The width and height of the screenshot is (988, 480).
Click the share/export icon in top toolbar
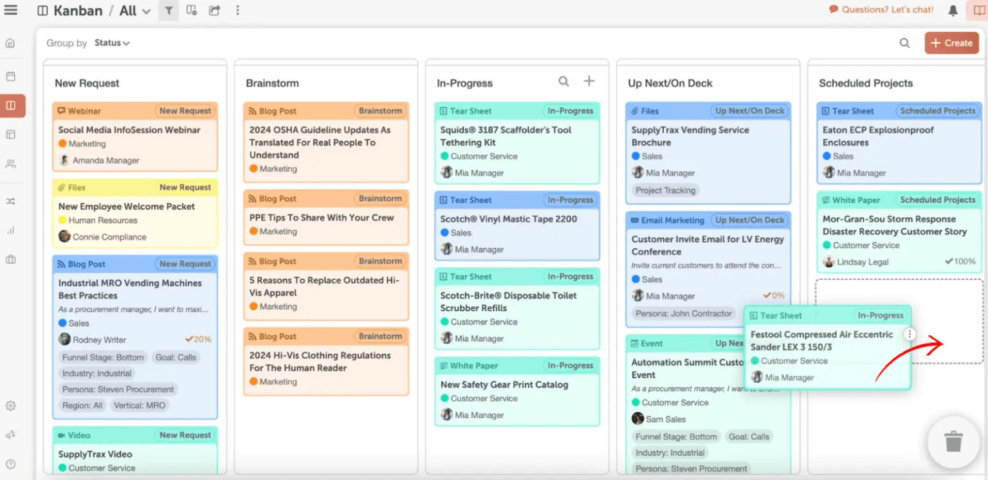[215, 10]
